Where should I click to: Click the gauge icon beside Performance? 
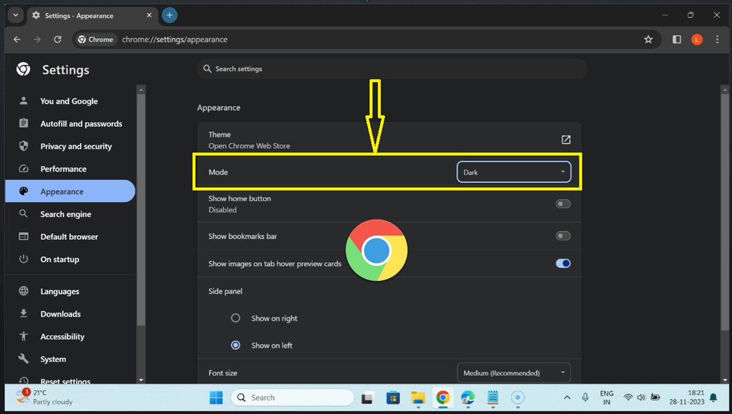(x=24, y=169)
